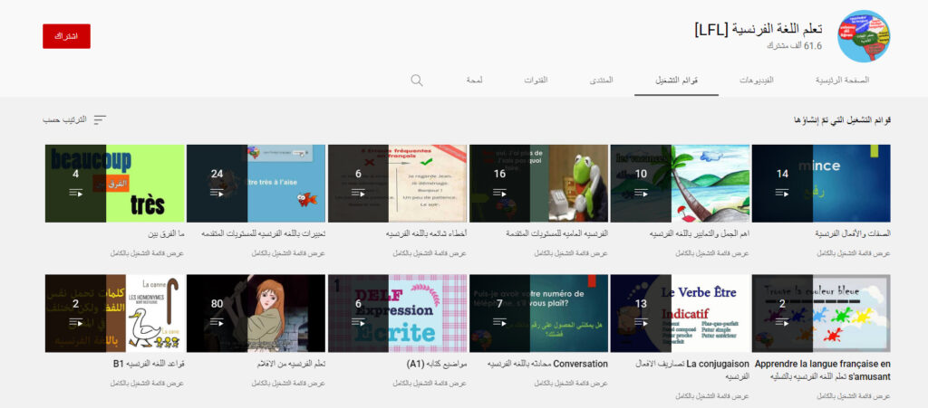The width and height of the screenshot is (928, 408).
Task: Open playlist title 'تعلم الفرنسيه من الافلام'
Action: point(289,365)
